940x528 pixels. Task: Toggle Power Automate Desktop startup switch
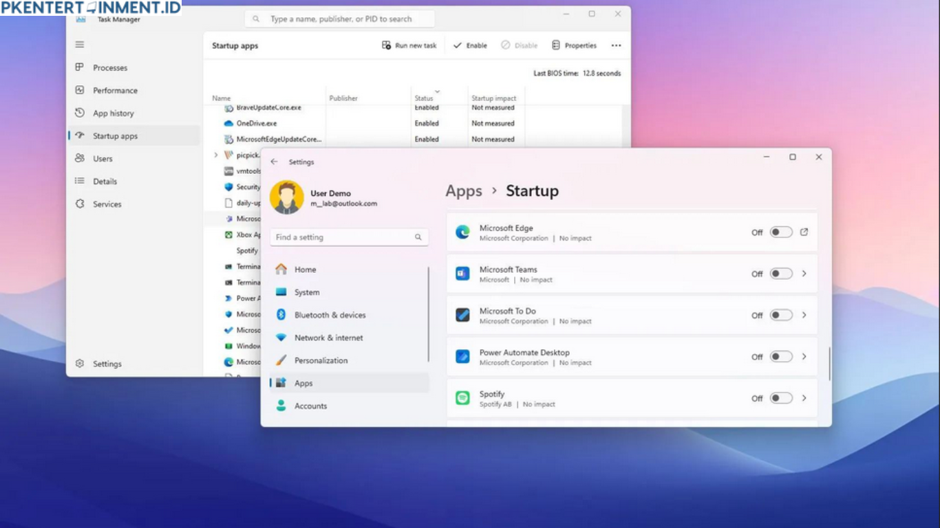pos(781,357)
